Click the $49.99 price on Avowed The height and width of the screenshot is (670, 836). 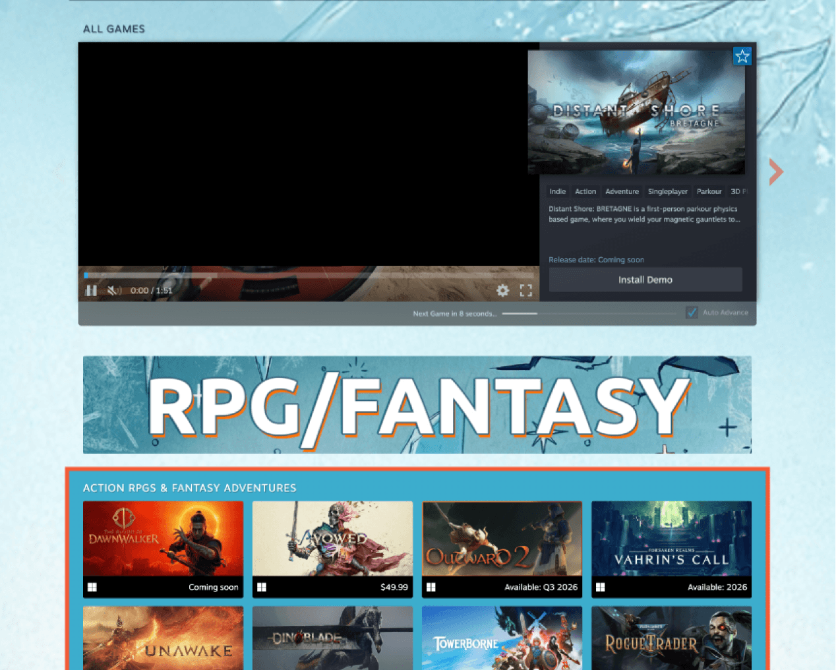(394, 587)
